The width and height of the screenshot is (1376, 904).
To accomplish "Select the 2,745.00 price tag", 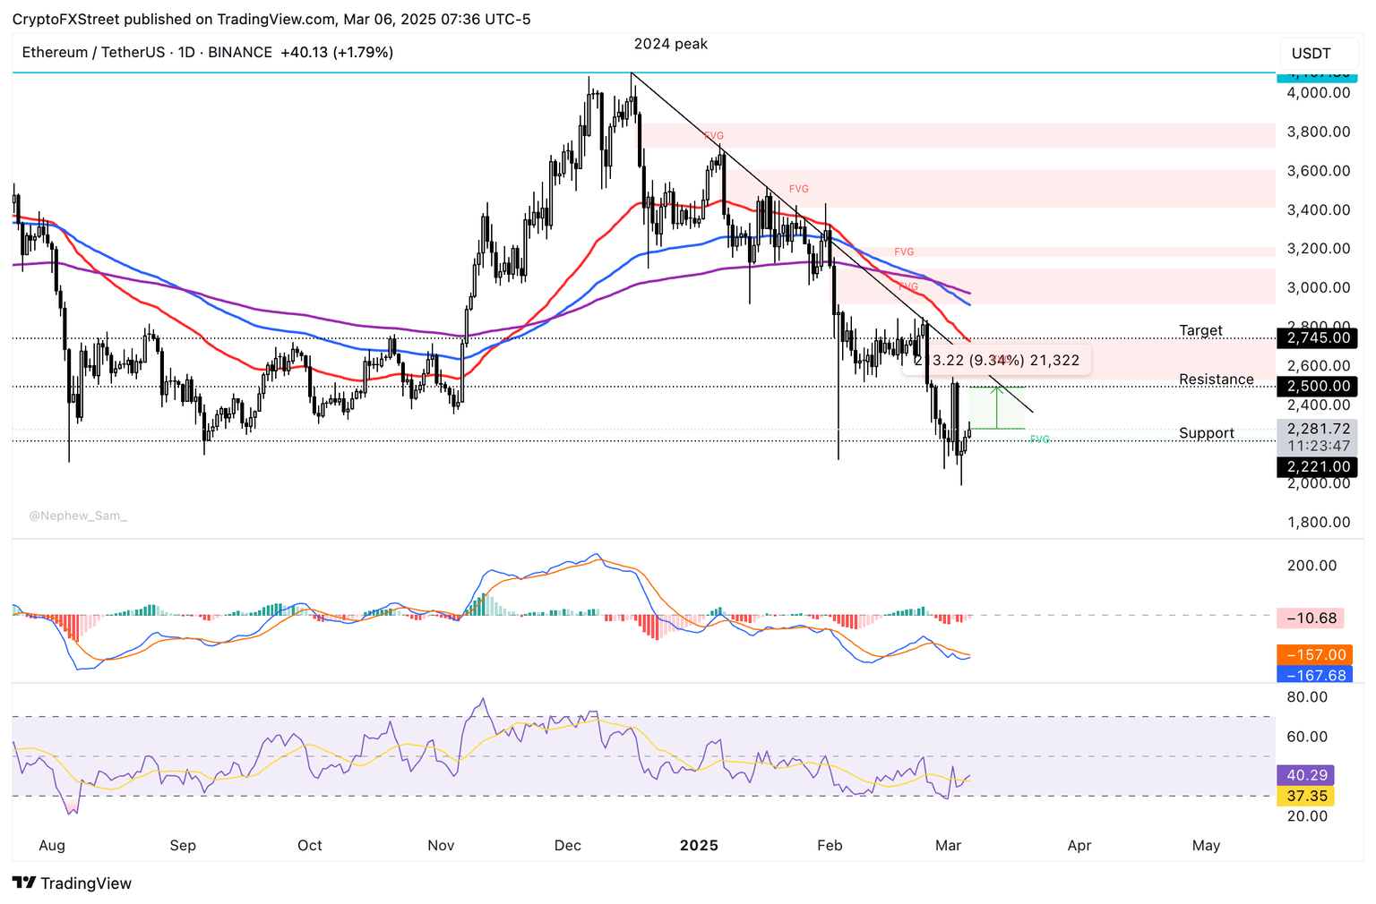I will [1317, 338].
